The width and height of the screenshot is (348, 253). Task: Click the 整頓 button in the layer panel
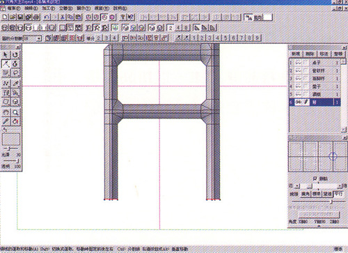[x=338, y=54]
